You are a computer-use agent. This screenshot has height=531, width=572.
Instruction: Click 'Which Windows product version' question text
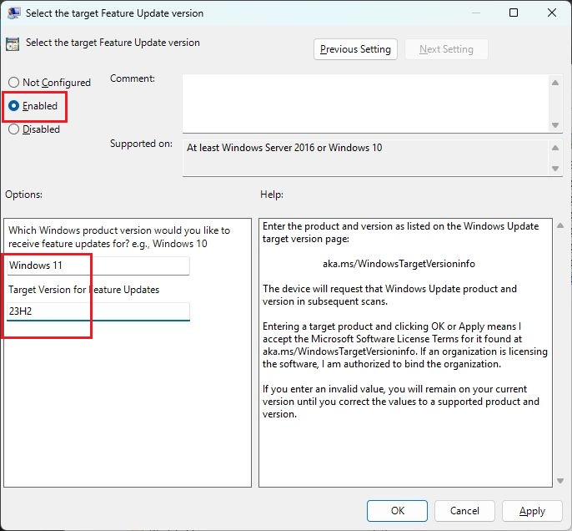pos(119,236)
